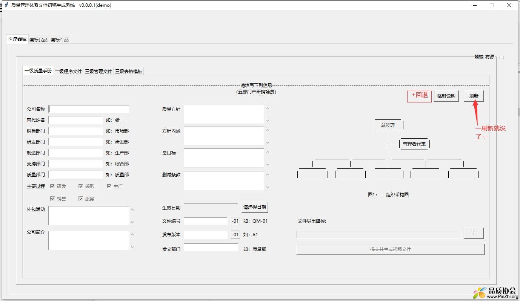
Task: Click the 如: 张三 hint text
Action: [x=115, y=120]
